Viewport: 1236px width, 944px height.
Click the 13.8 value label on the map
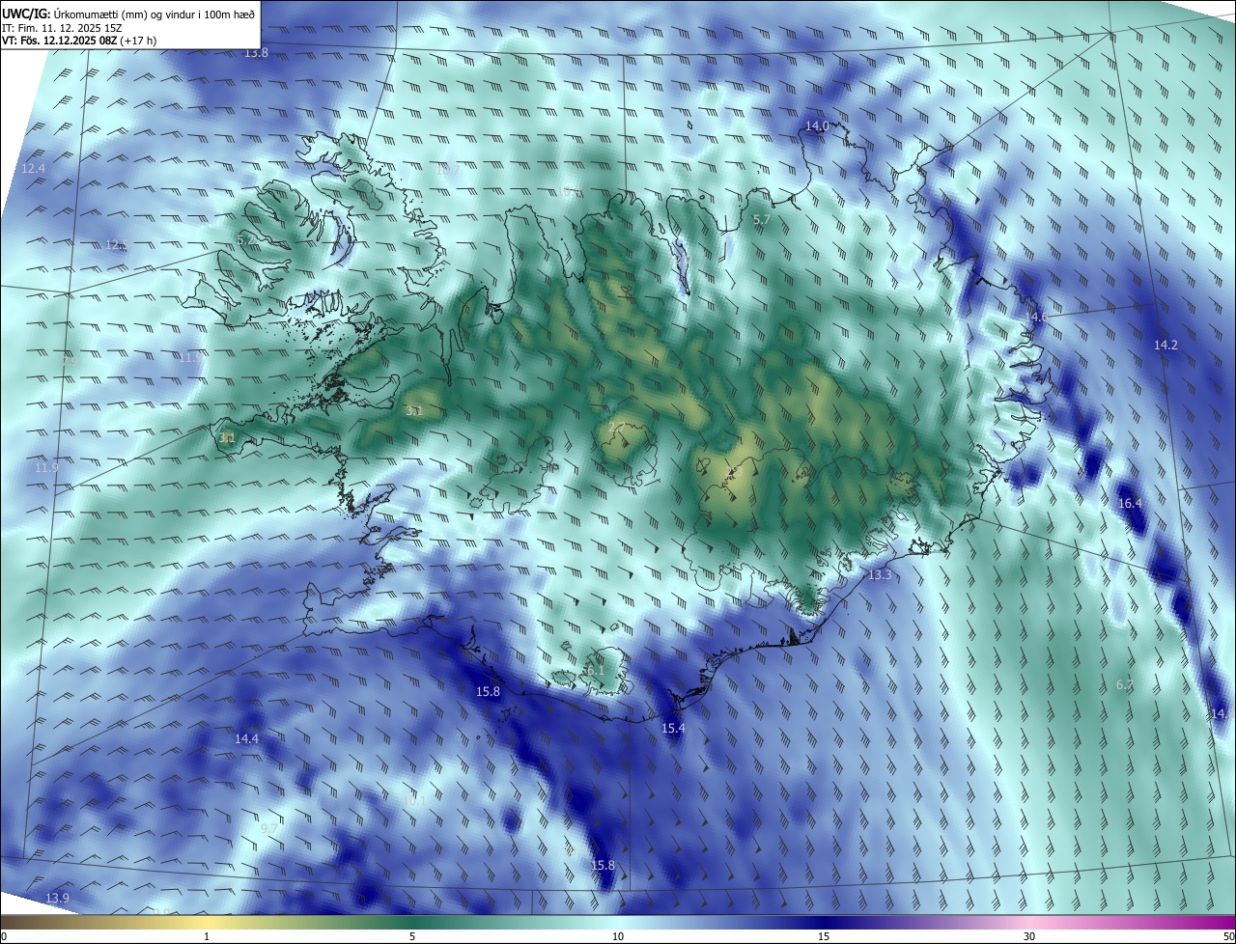256,53
